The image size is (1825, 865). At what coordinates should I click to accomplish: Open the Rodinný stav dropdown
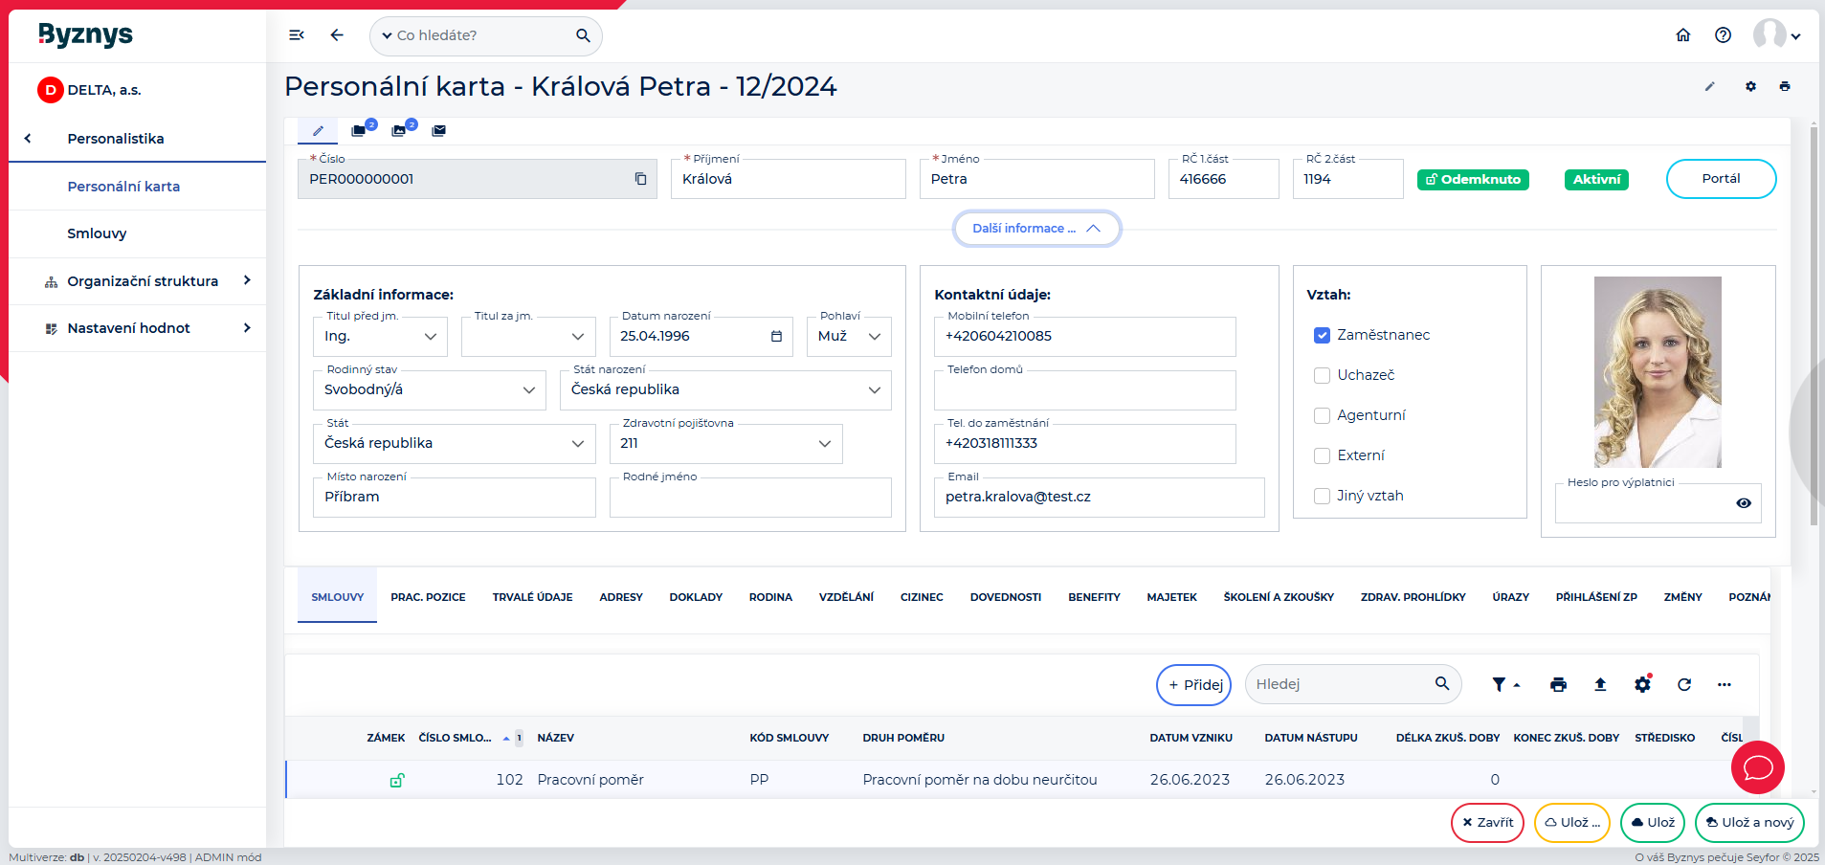pos(429,390)
